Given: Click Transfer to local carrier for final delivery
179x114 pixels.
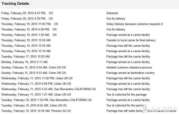Looking at the screenshot, I should click(131, 40).
